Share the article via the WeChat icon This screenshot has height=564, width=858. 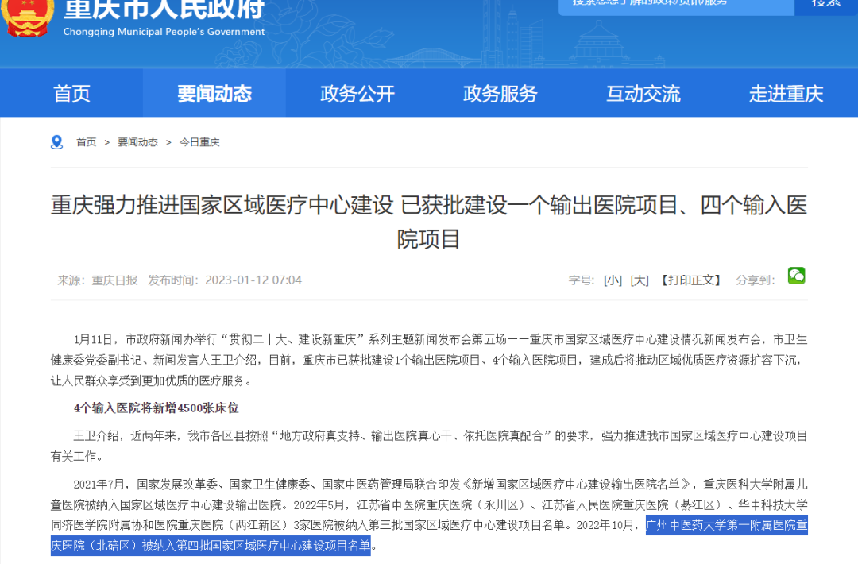click(796, 276)
